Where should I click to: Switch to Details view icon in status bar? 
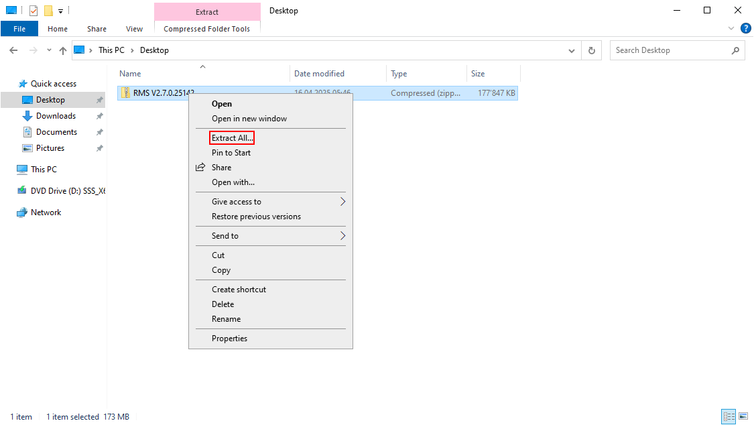pyautogui.click(x=729, y=416)
